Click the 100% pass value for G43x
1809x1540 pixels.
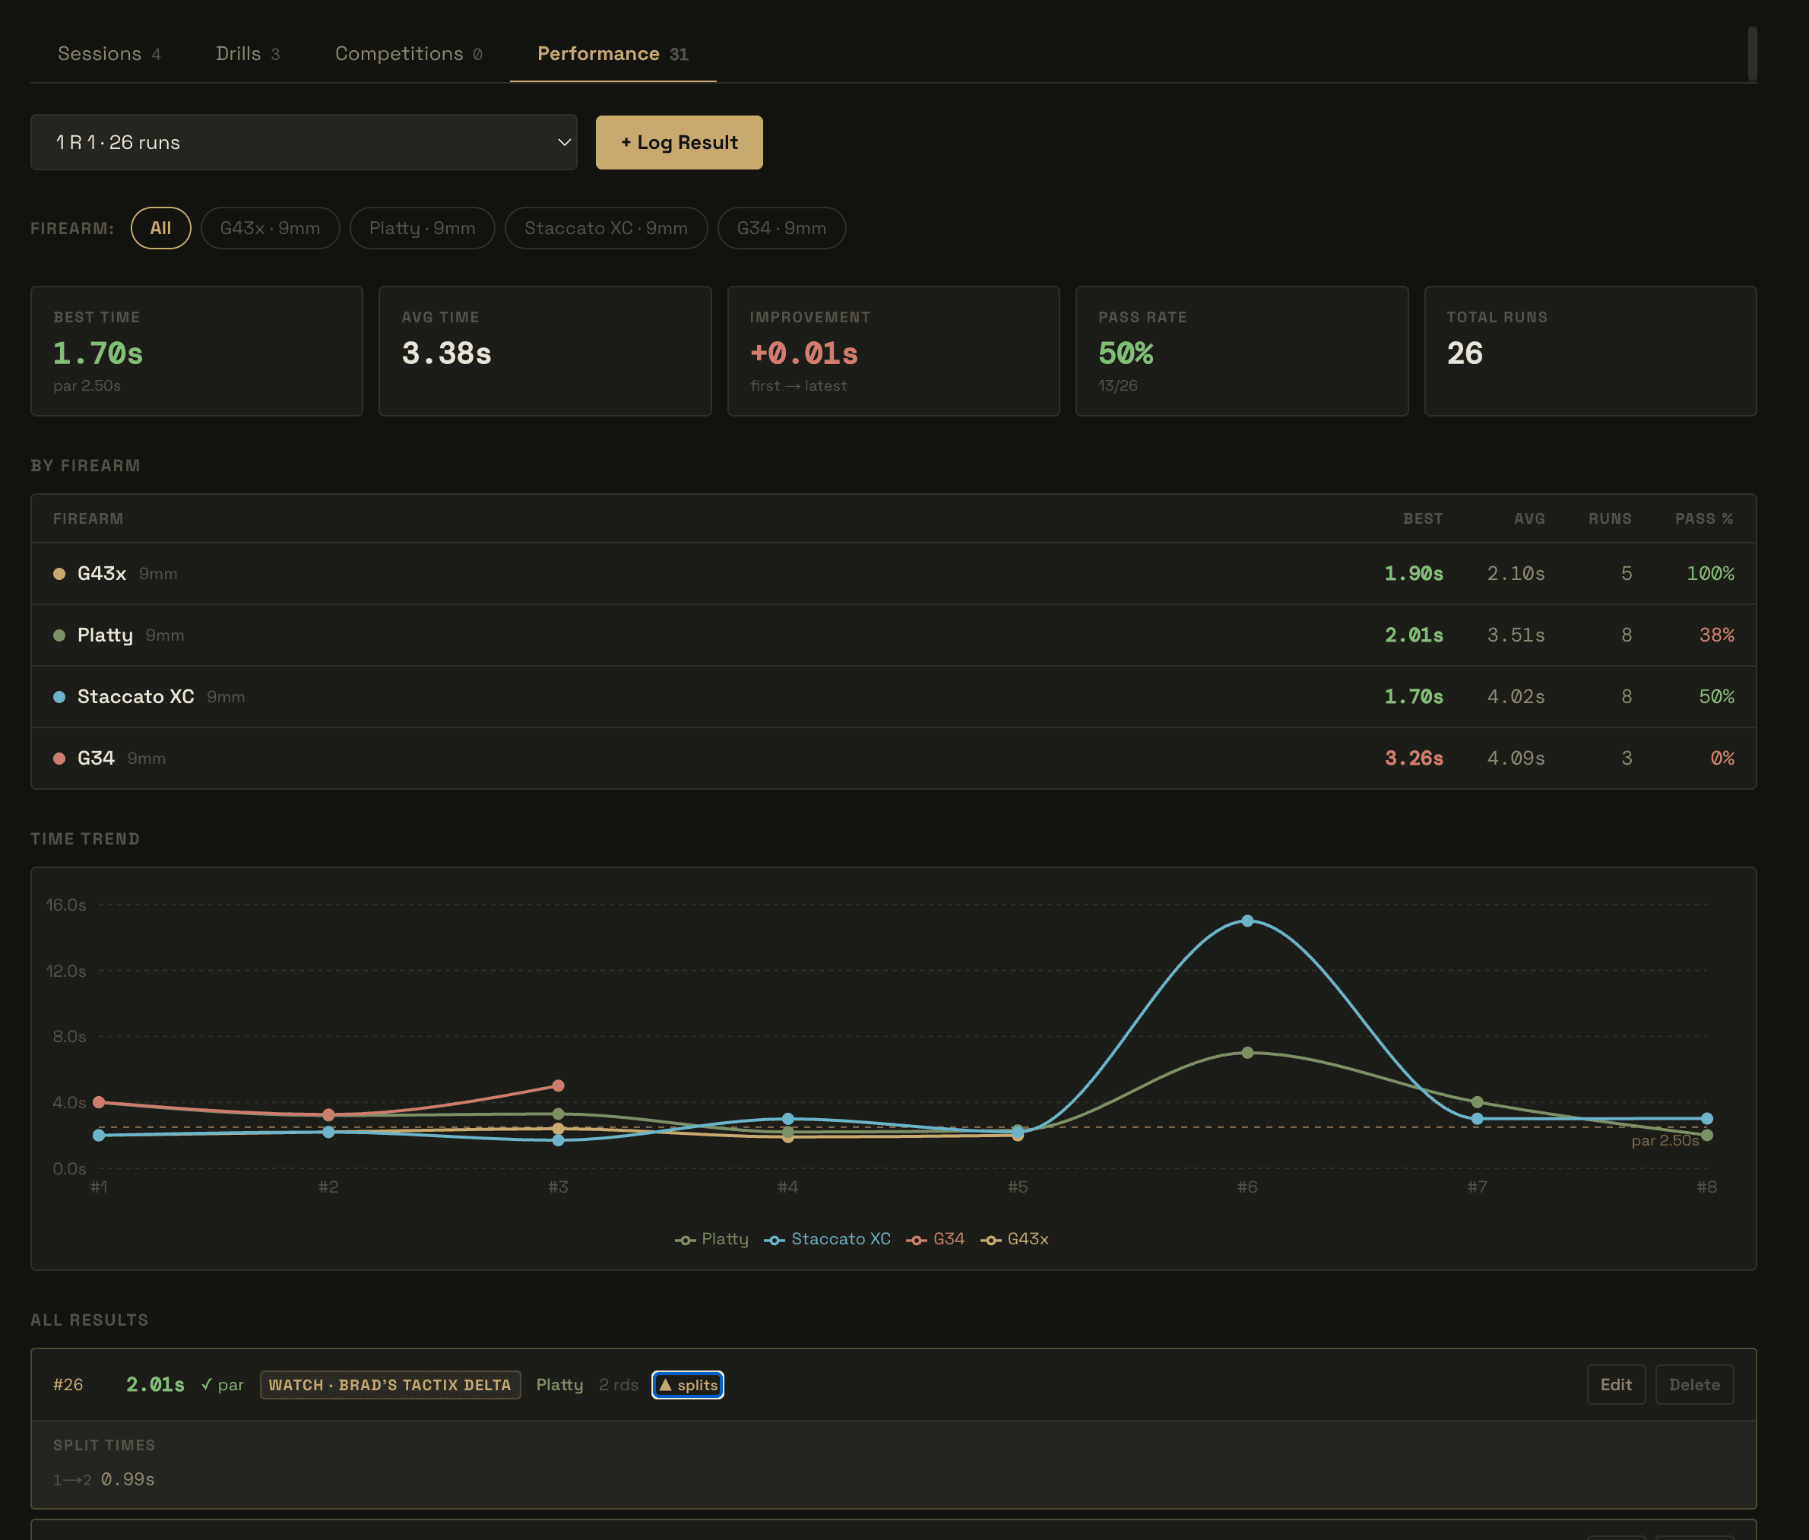click(1710, 574)
